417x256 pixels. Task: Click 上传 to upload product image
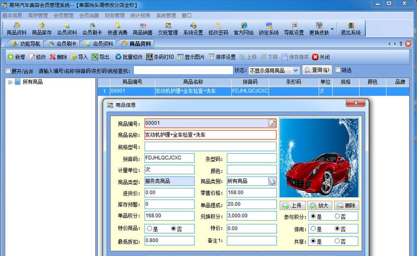(x=292, y=205)
